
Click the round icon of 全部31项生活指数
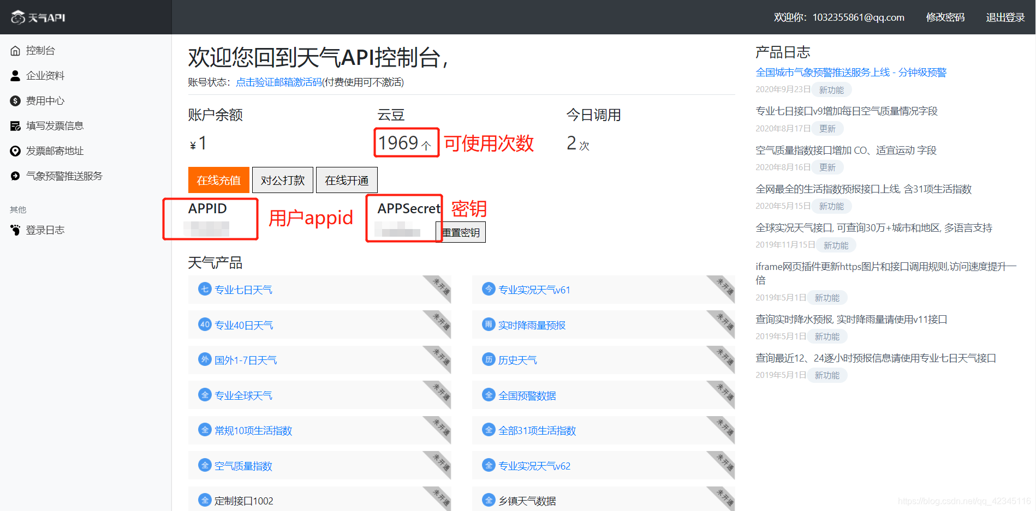pos(489,430)
